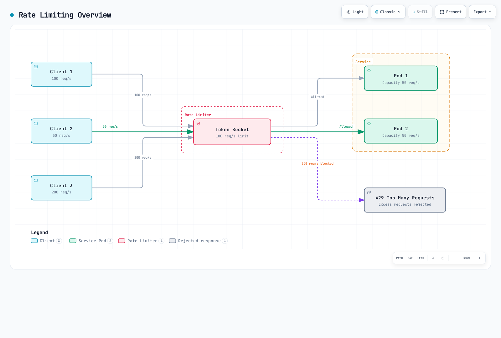Zoom in with the plus icon
The width and height of the screenshot is (501, 338).
[x=479, y=258]
